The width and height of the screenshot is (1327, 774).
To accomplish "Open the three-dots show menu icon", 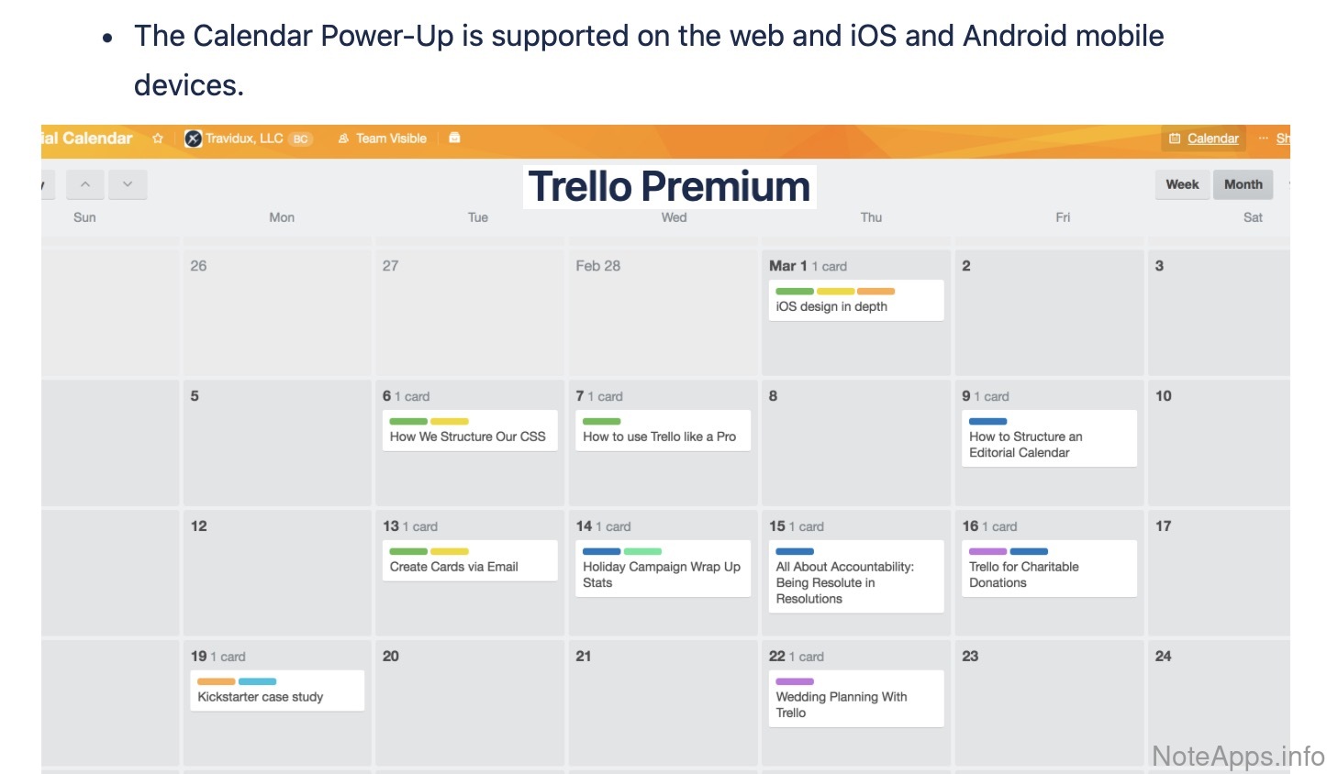I will (1264, 138).
